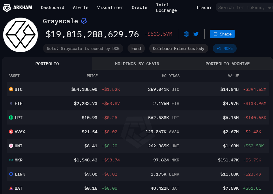Open the Grayscale website globe icon
This screenshot has width=273, height=194.
pyautogui.click(x=186, y=34)
